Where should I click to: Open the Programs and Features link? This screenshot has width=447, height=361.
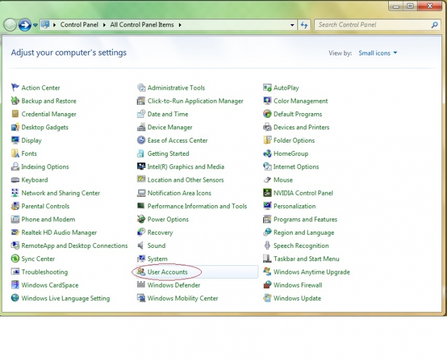click(305, 220)
